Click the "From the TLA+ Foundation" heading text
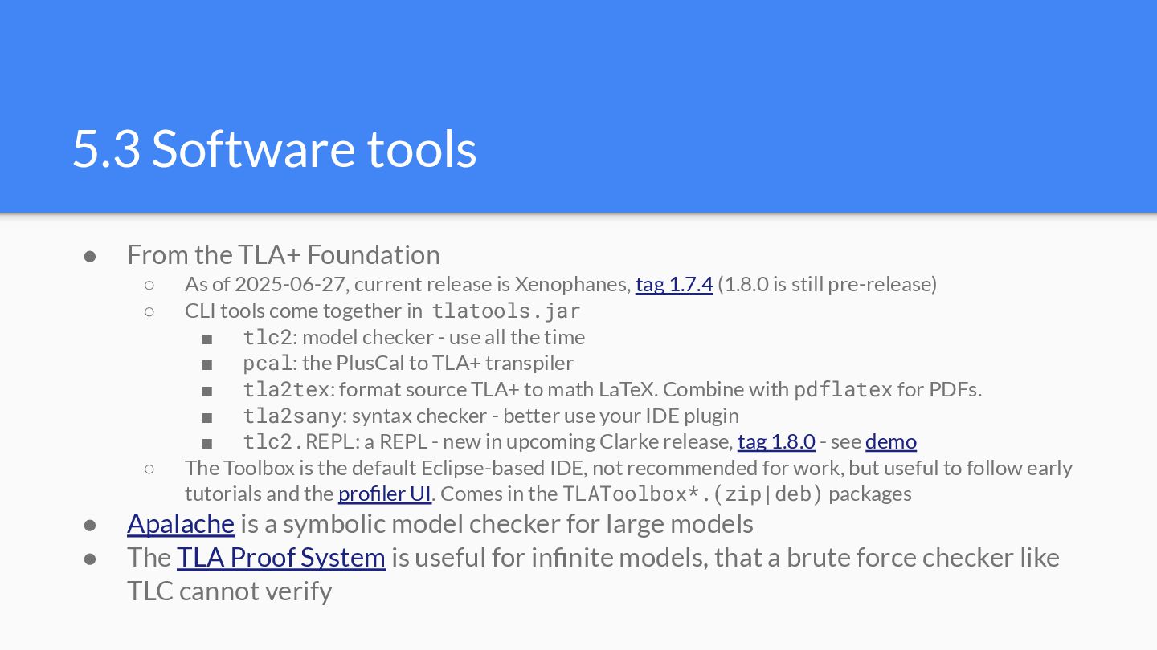The image size is (1157, 650). pyautogui.click(x=283, y=254)
